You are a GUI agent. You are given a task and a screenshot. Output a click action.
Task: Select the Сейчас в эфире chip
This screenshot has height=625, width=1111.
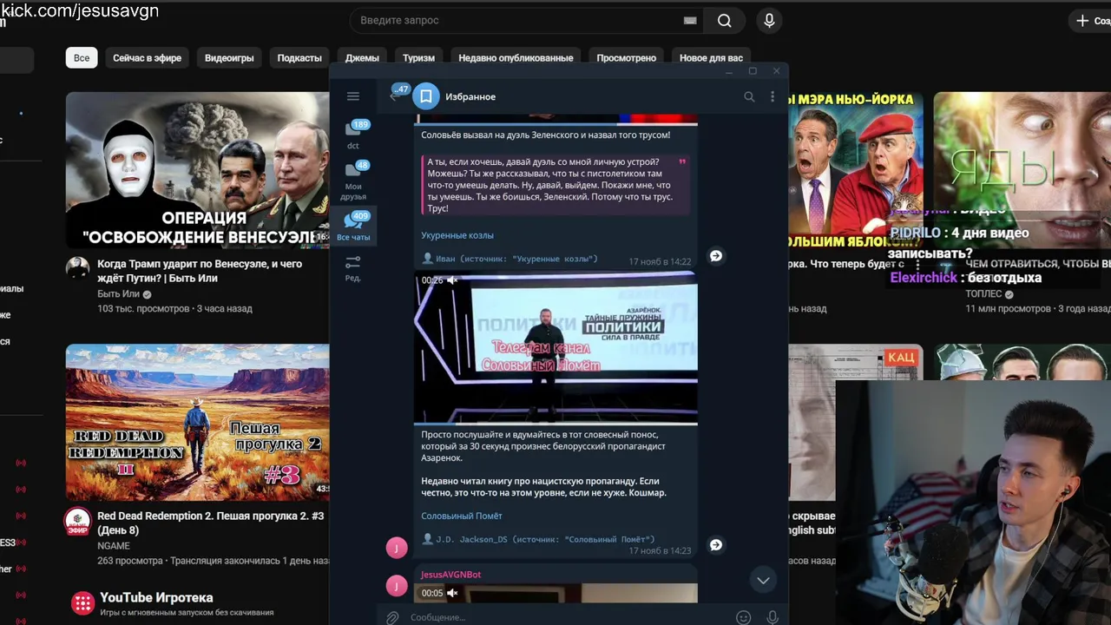[147, 57]
